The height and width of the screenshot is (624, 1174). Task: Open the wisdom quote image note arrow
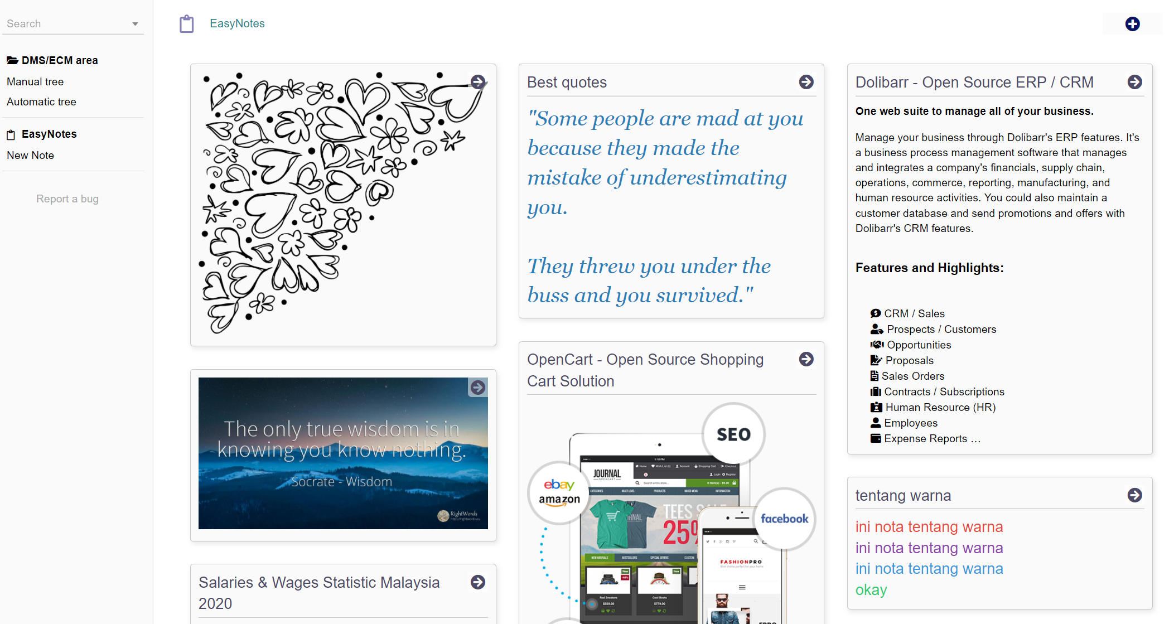click(x=478, y=388)
